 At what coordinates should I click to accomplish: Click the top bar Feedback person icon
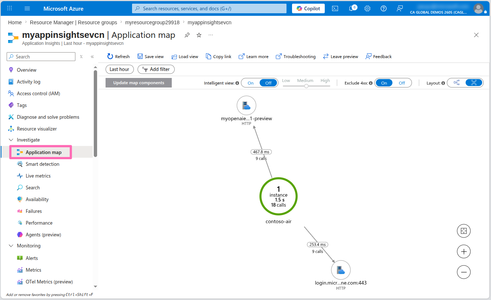click(400, 8)
